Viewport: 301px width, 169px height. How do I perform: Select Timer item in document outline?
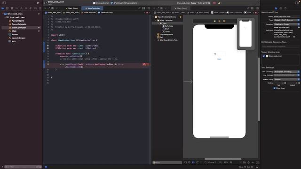[167, 31]
